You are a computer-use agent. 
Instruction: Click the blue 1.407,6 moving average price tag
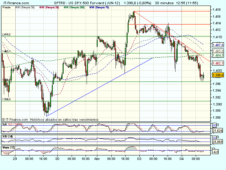(217, 45)
